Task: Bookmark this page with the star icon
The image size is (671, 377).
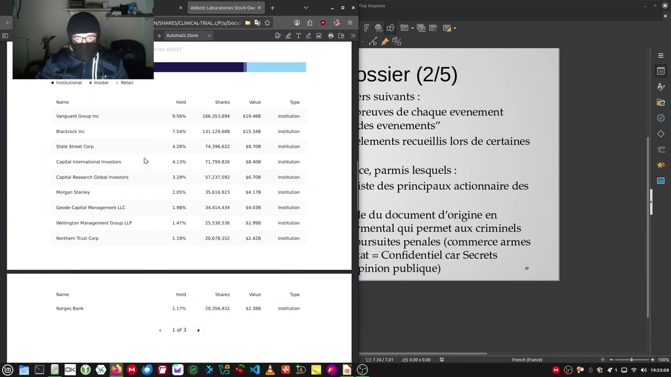Action: pyautogui.click(x=267, y=23)
